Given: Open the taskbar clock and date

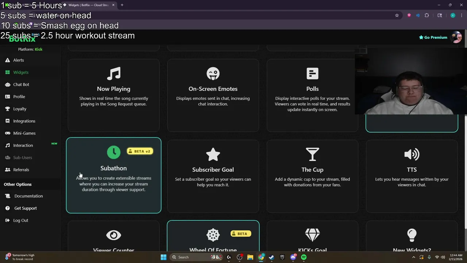Looking at the screenshot, I should coord(455,257).
